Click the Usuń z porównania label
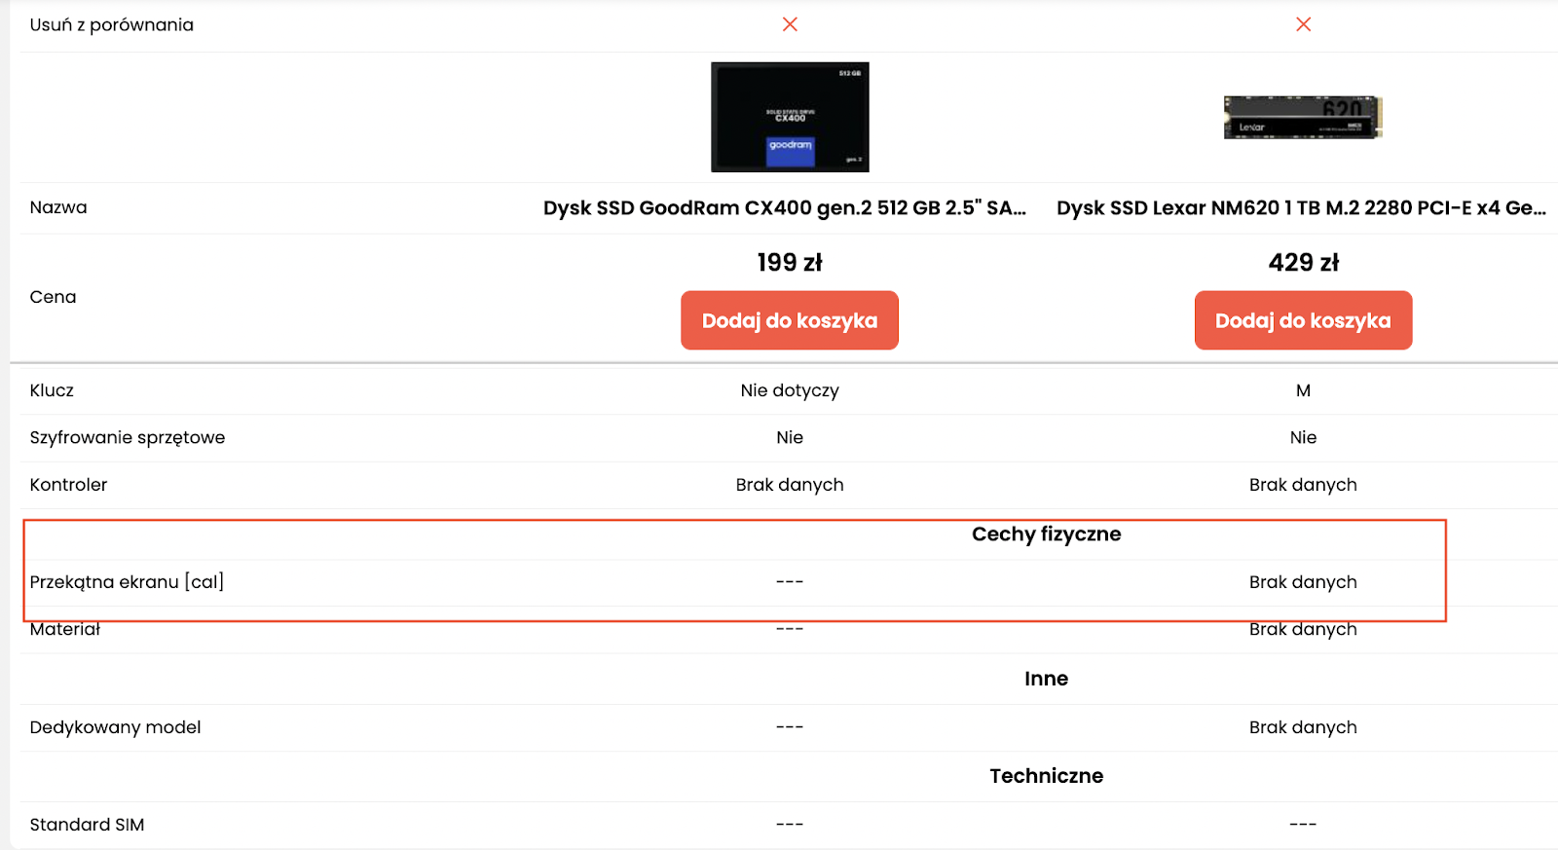This screenshot has width=1558, height=850. pyautogui.click(x=111, y=25)
